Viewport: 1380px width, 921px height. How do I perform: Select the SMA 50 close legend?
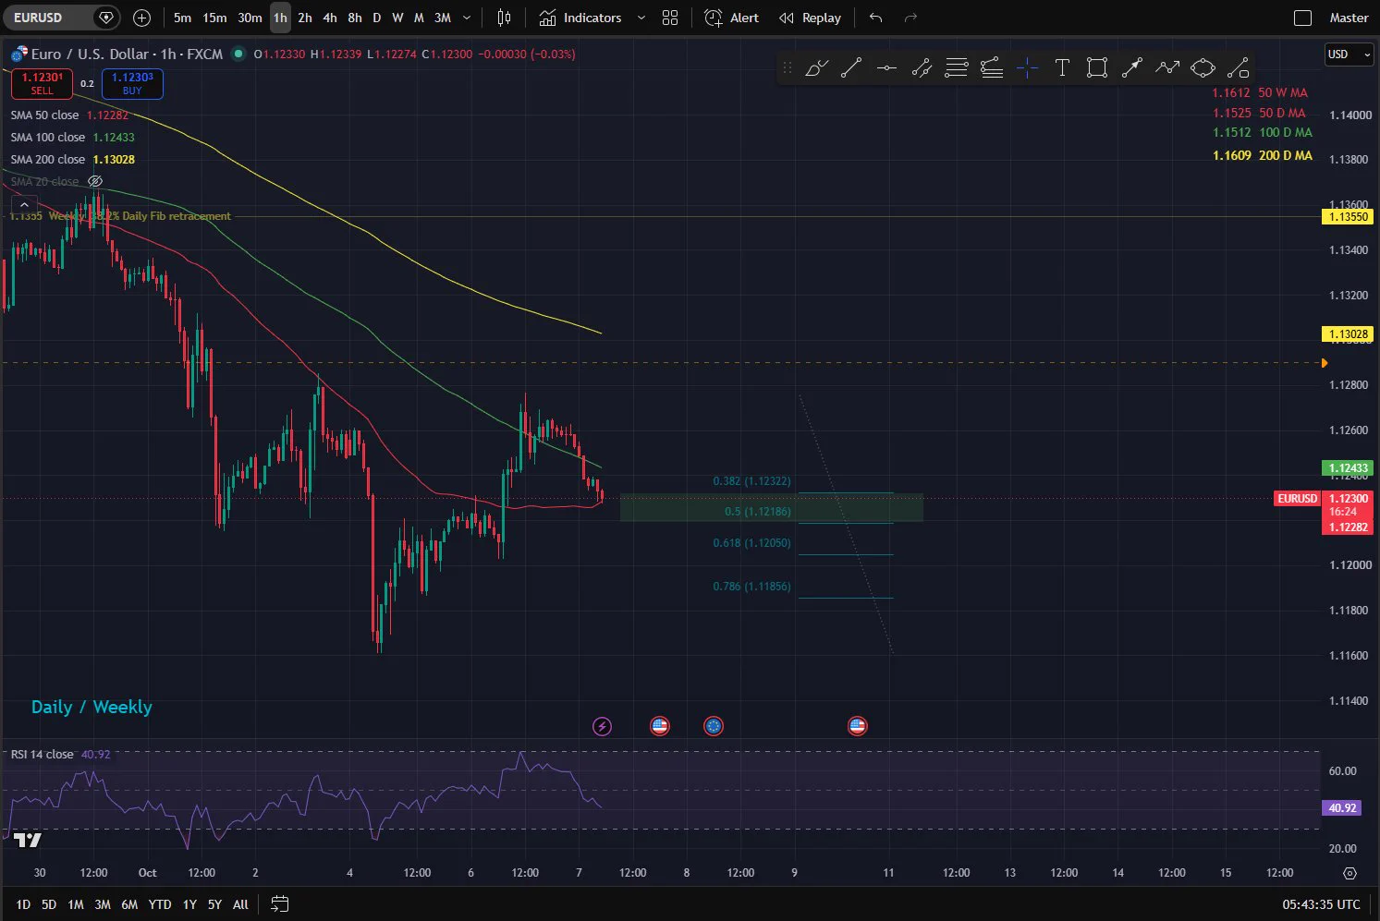point(44,115)
